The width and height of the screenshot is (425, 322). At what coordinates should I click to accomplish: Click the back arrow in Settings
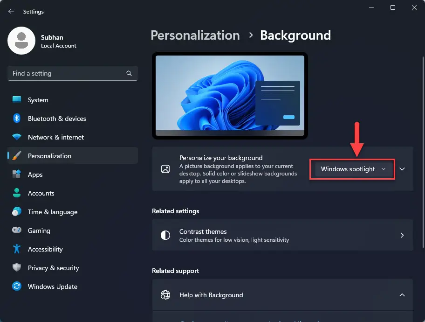(11, 11)
